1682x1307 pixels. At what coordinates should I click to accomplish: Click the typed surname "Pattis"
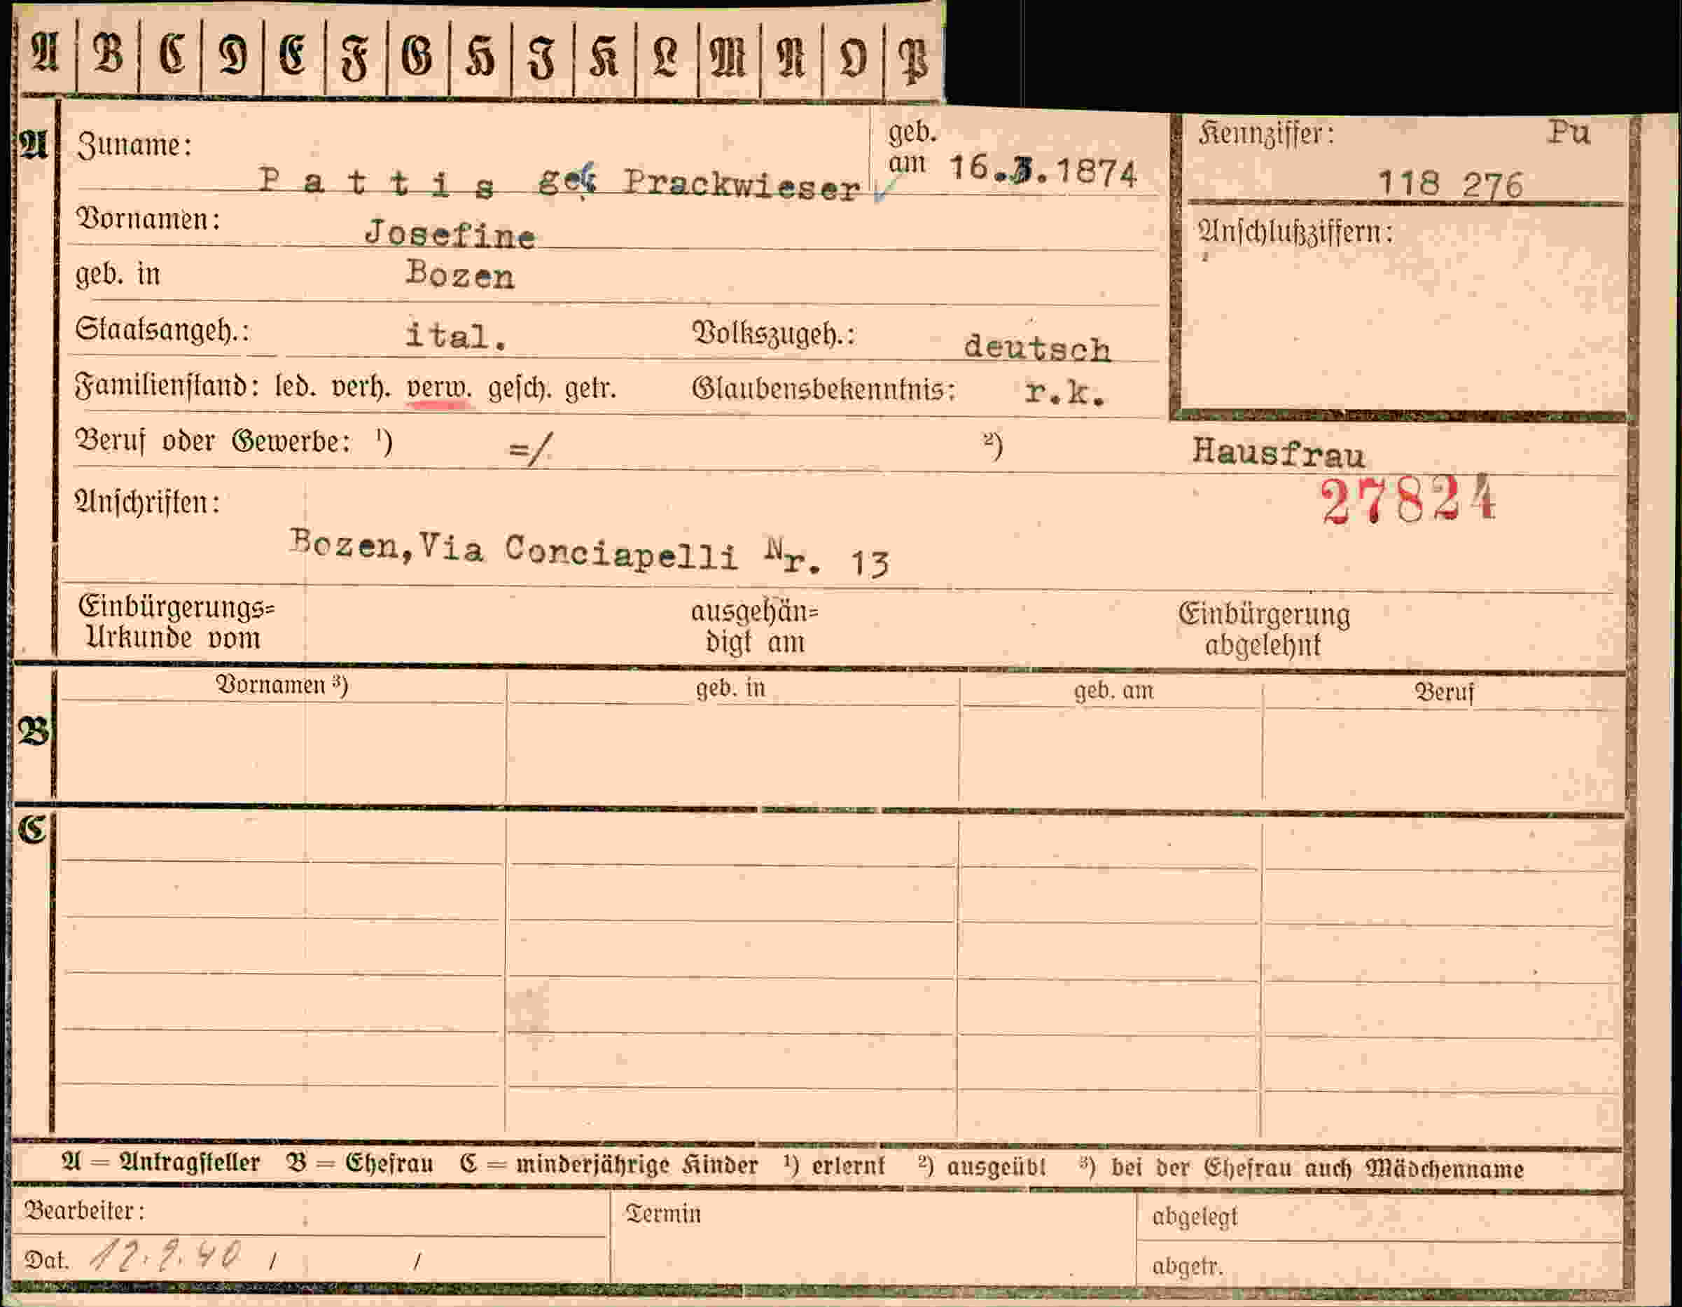pyautogui.click(x=377, y=184)
